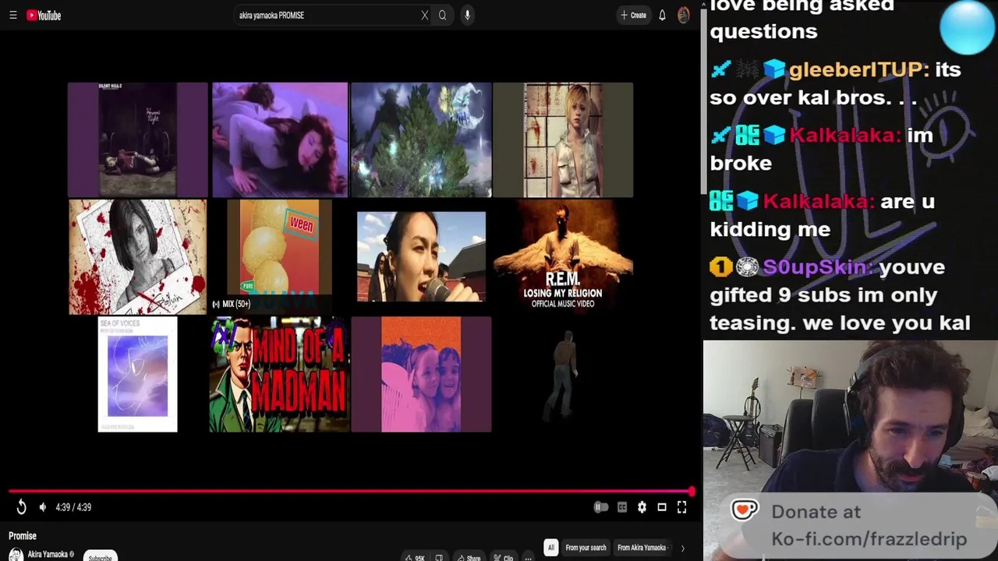
Task: Open the player settings gear
Action: click(x=642, y=507)
